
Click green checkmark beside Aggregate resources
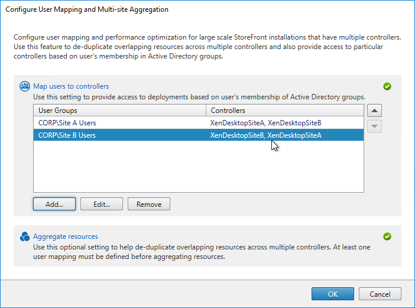click(387, 236)
